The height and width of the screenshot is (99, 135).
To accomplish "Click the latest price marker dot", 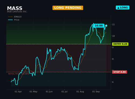I will tap(106, 26).
